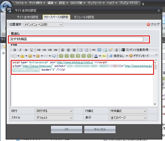165x141 pixels.
Task: Open the 指定なし font dropdown
Action: (x=127, y=56)
